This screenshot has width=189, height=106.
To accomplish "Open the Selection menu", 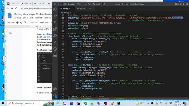I will coord(71,4).
